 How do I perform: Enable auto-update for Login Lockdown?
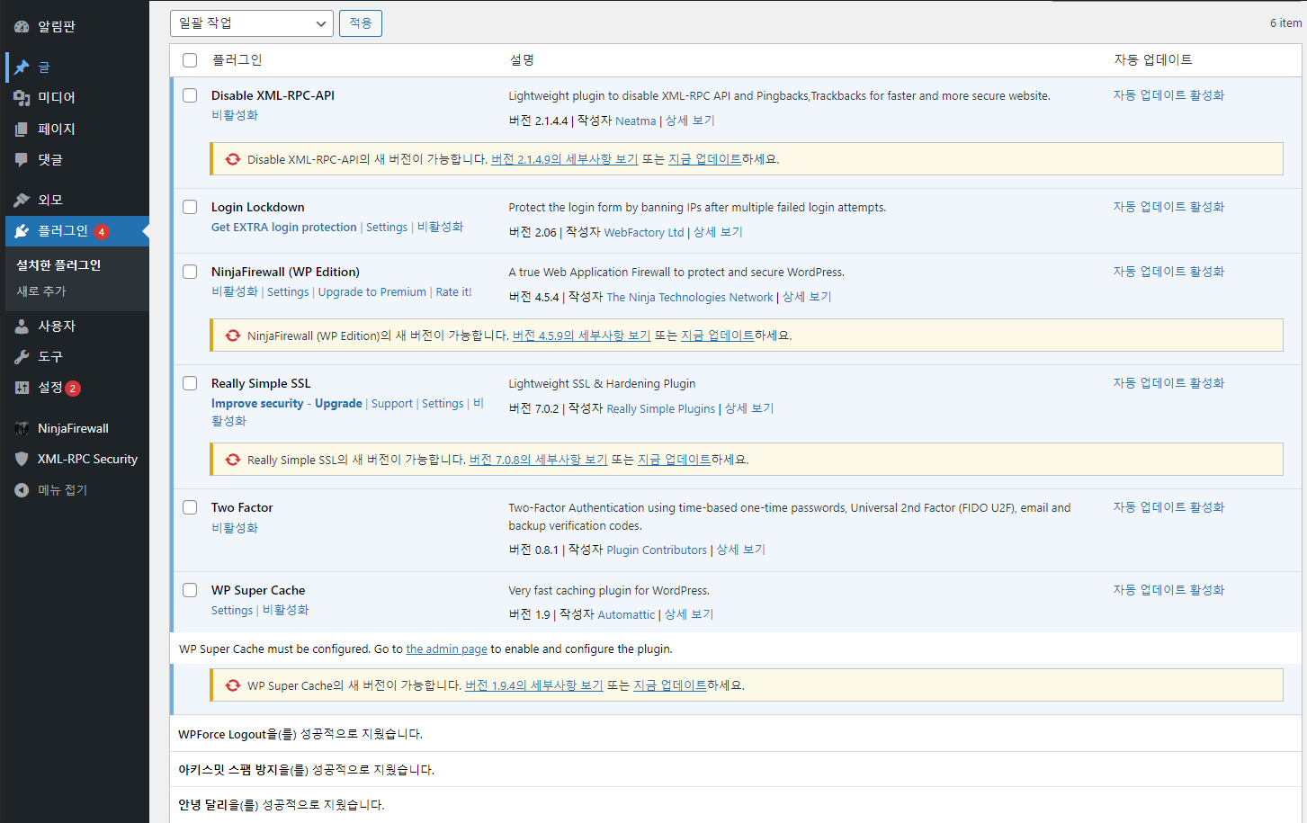tap(1169, 207)
